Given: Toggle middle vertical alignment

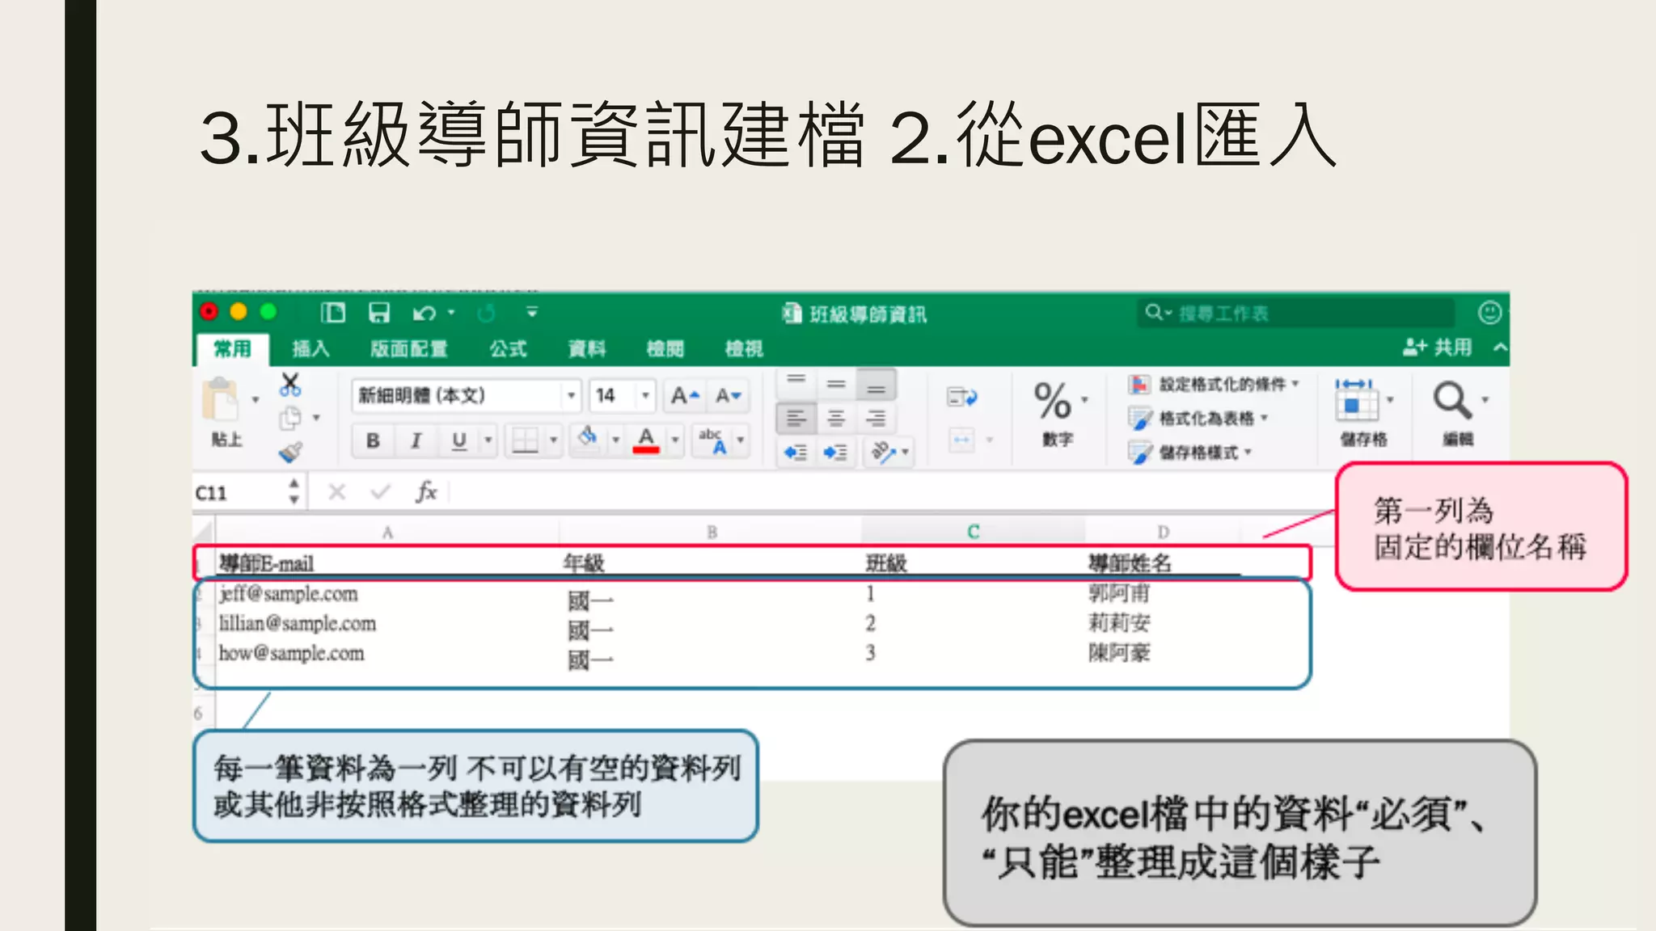Looking at the screenshot, I should (836, 383).
